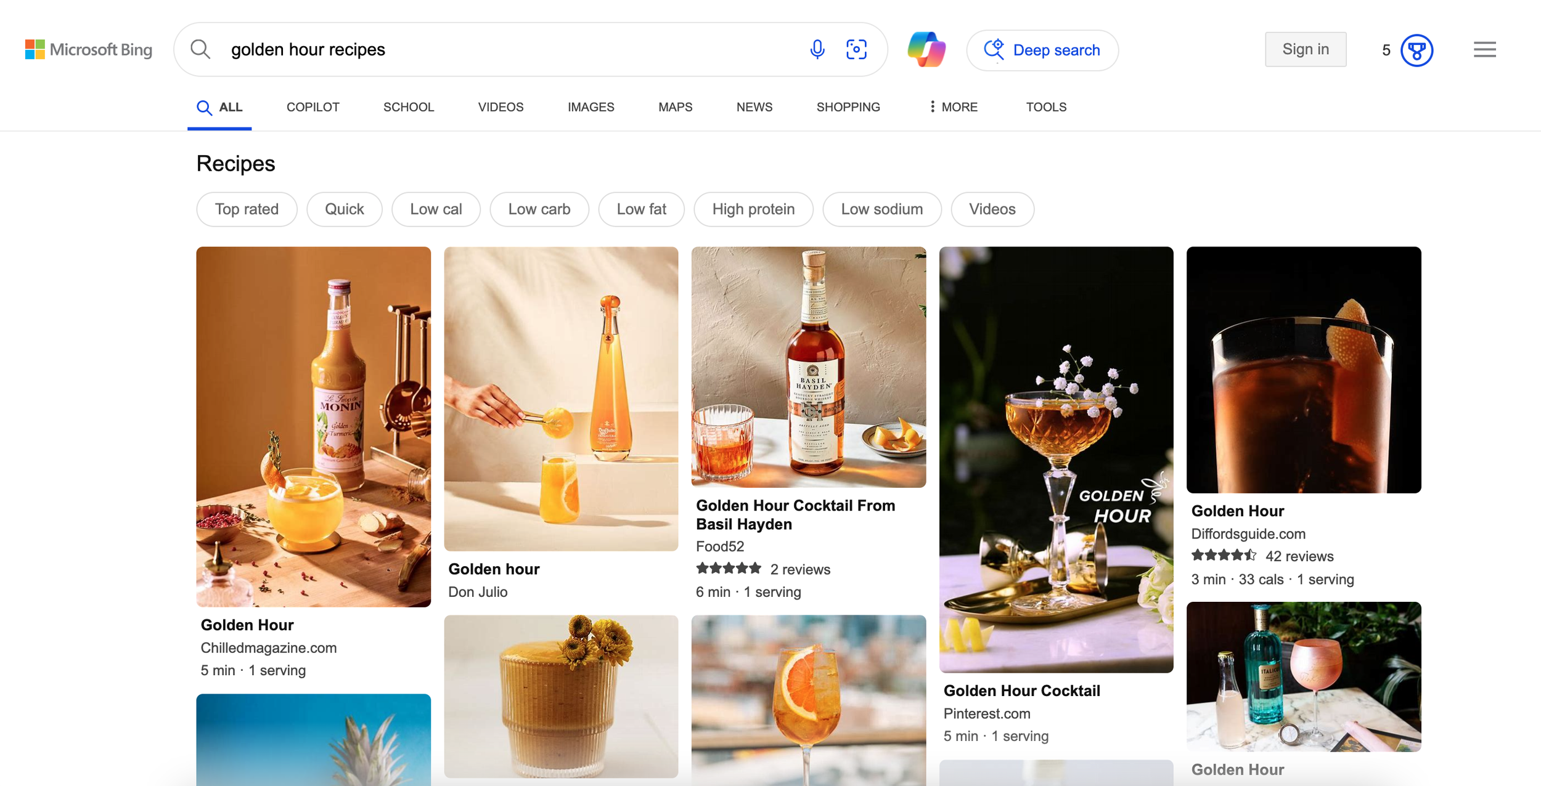Toggle the High protein filter chip
The height and width of the screenshot is (786, 1541).
(753, 209)
